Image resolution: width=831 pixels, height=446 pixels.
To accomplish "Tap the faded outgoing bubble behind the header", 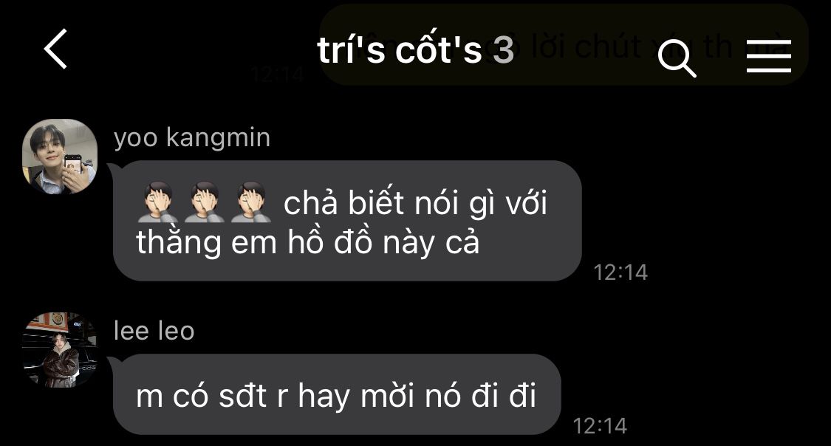I will (x=564, y=44).
